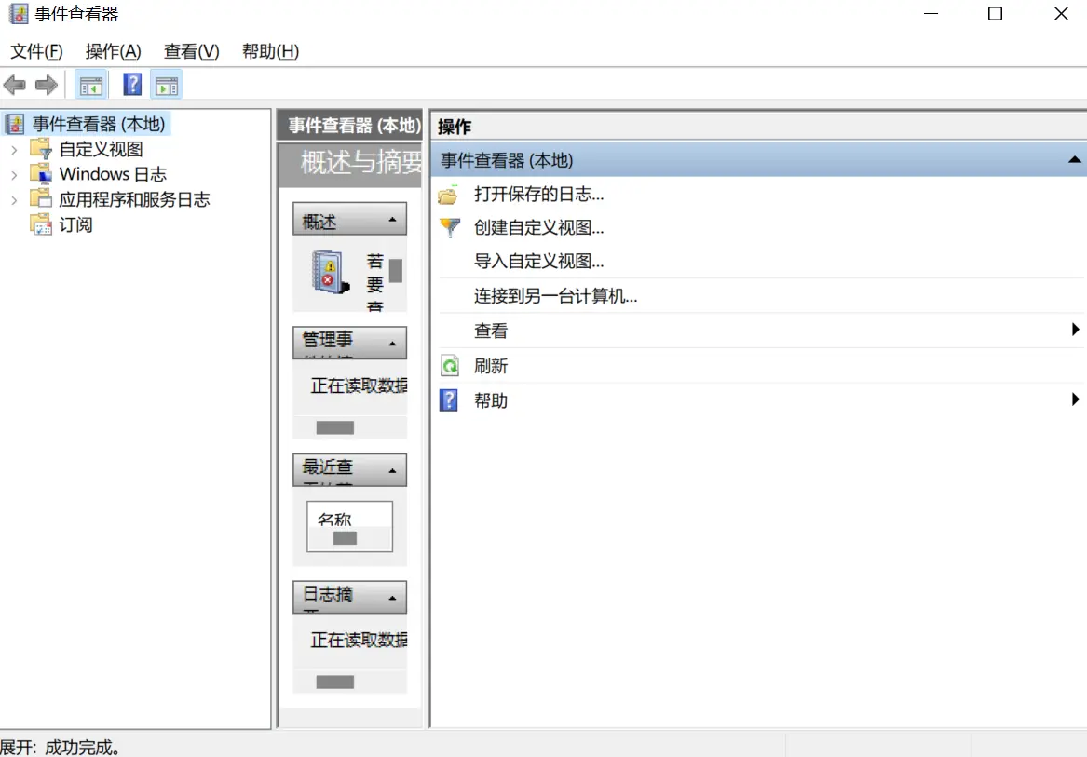This screenshot has height=757, width=1087.
Task: Collapse the 概述 section arrow
Action: click(x=392, y=220)
